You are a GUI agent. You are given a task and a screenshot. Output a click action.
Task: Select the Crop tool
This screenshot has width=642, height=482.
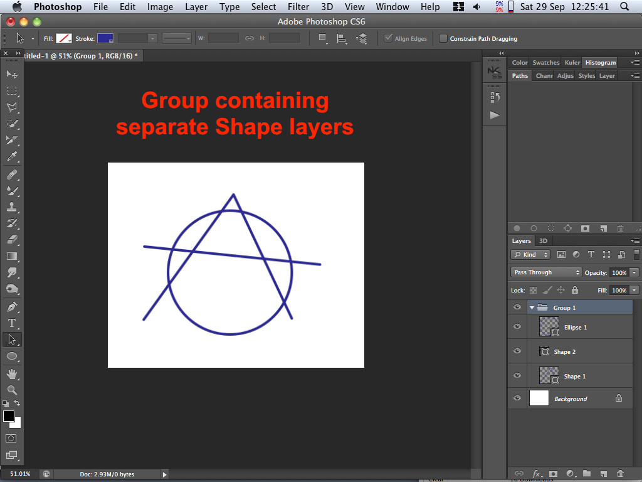pyautogui.click(x=11, y=140)
